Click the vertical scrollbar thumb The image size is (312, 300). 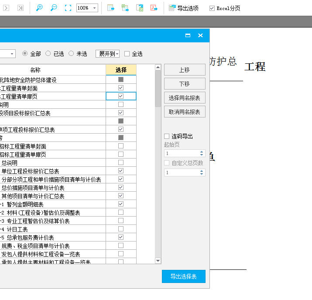pyautogui.click(x=158, y=89)
